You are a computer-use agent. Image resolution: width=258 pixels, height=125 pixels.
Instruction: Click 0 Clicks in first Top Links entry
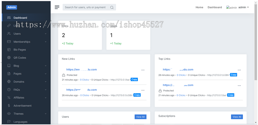(181, 75)
